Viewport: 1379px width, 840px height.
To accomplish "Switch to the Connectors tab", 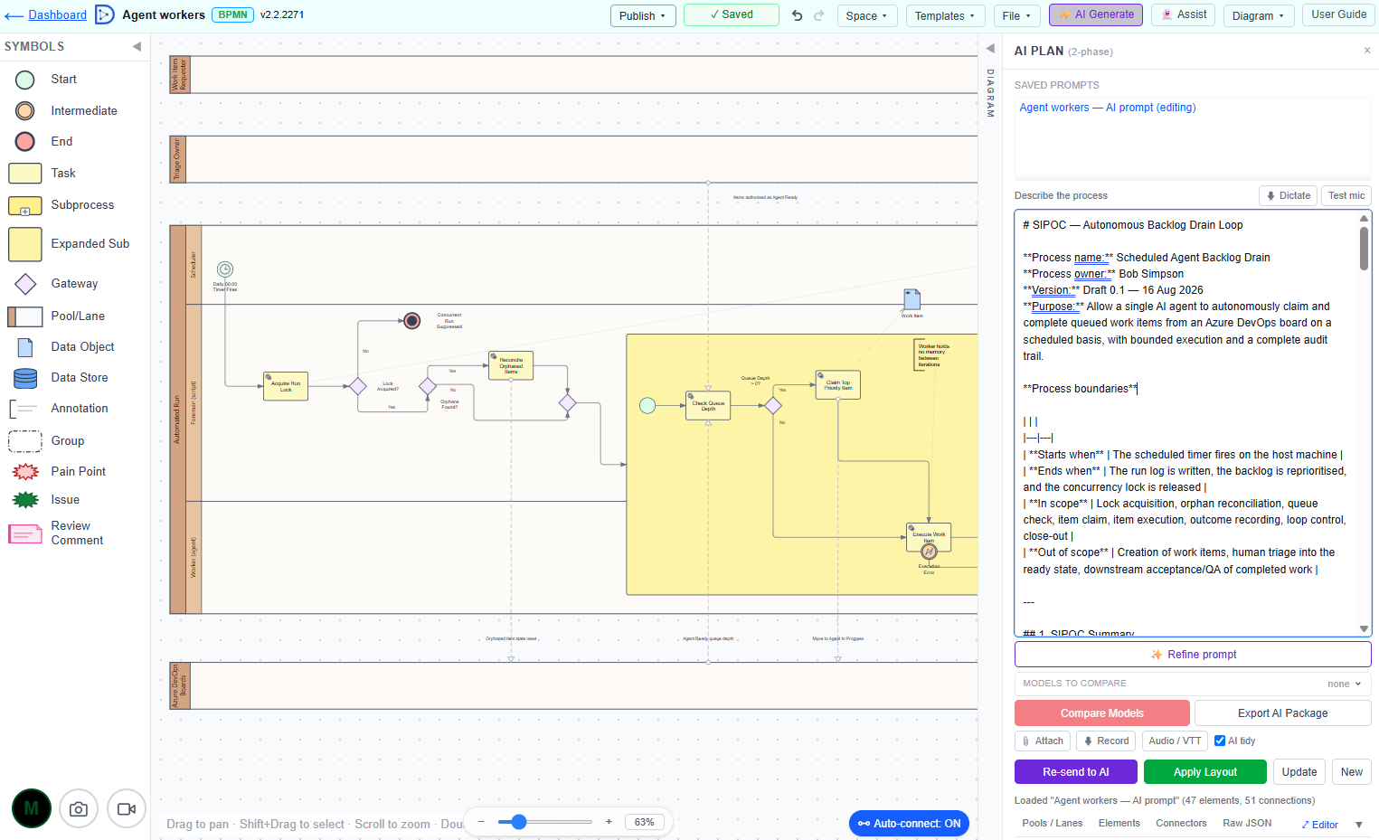I will pyautogui.click(x=1181, y=824).
